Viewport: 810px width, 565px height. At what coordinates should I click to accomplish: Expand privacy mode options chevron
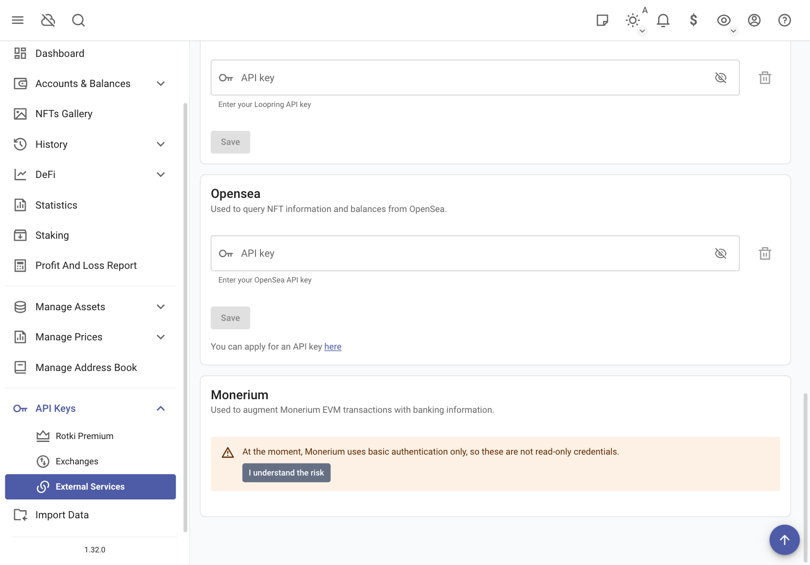tap(734, 31)
